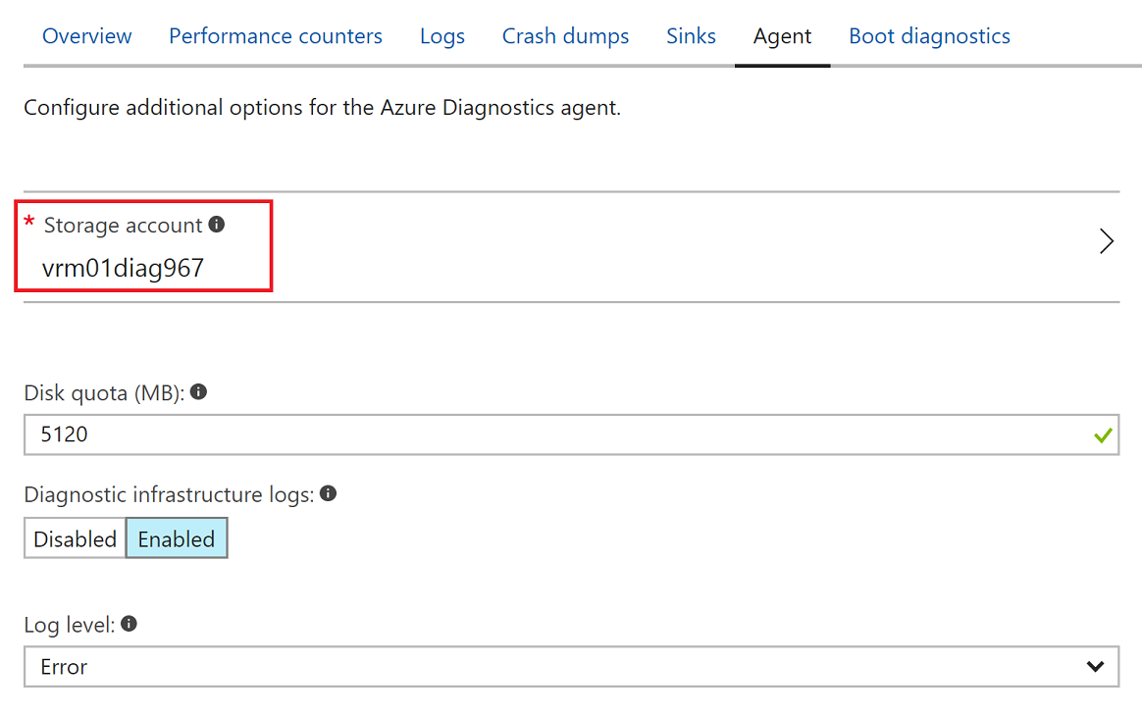
Task: Open the Boot diagnostics tab
Action: point(929,35)
